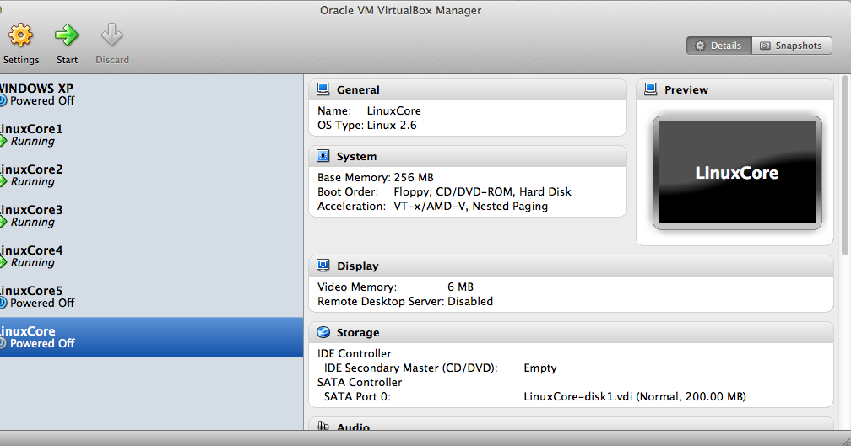The image size is (851, 446).
Task: Click Acceleration value VT-x/AMD-V, Nested Paging
Action: [470, 207]
